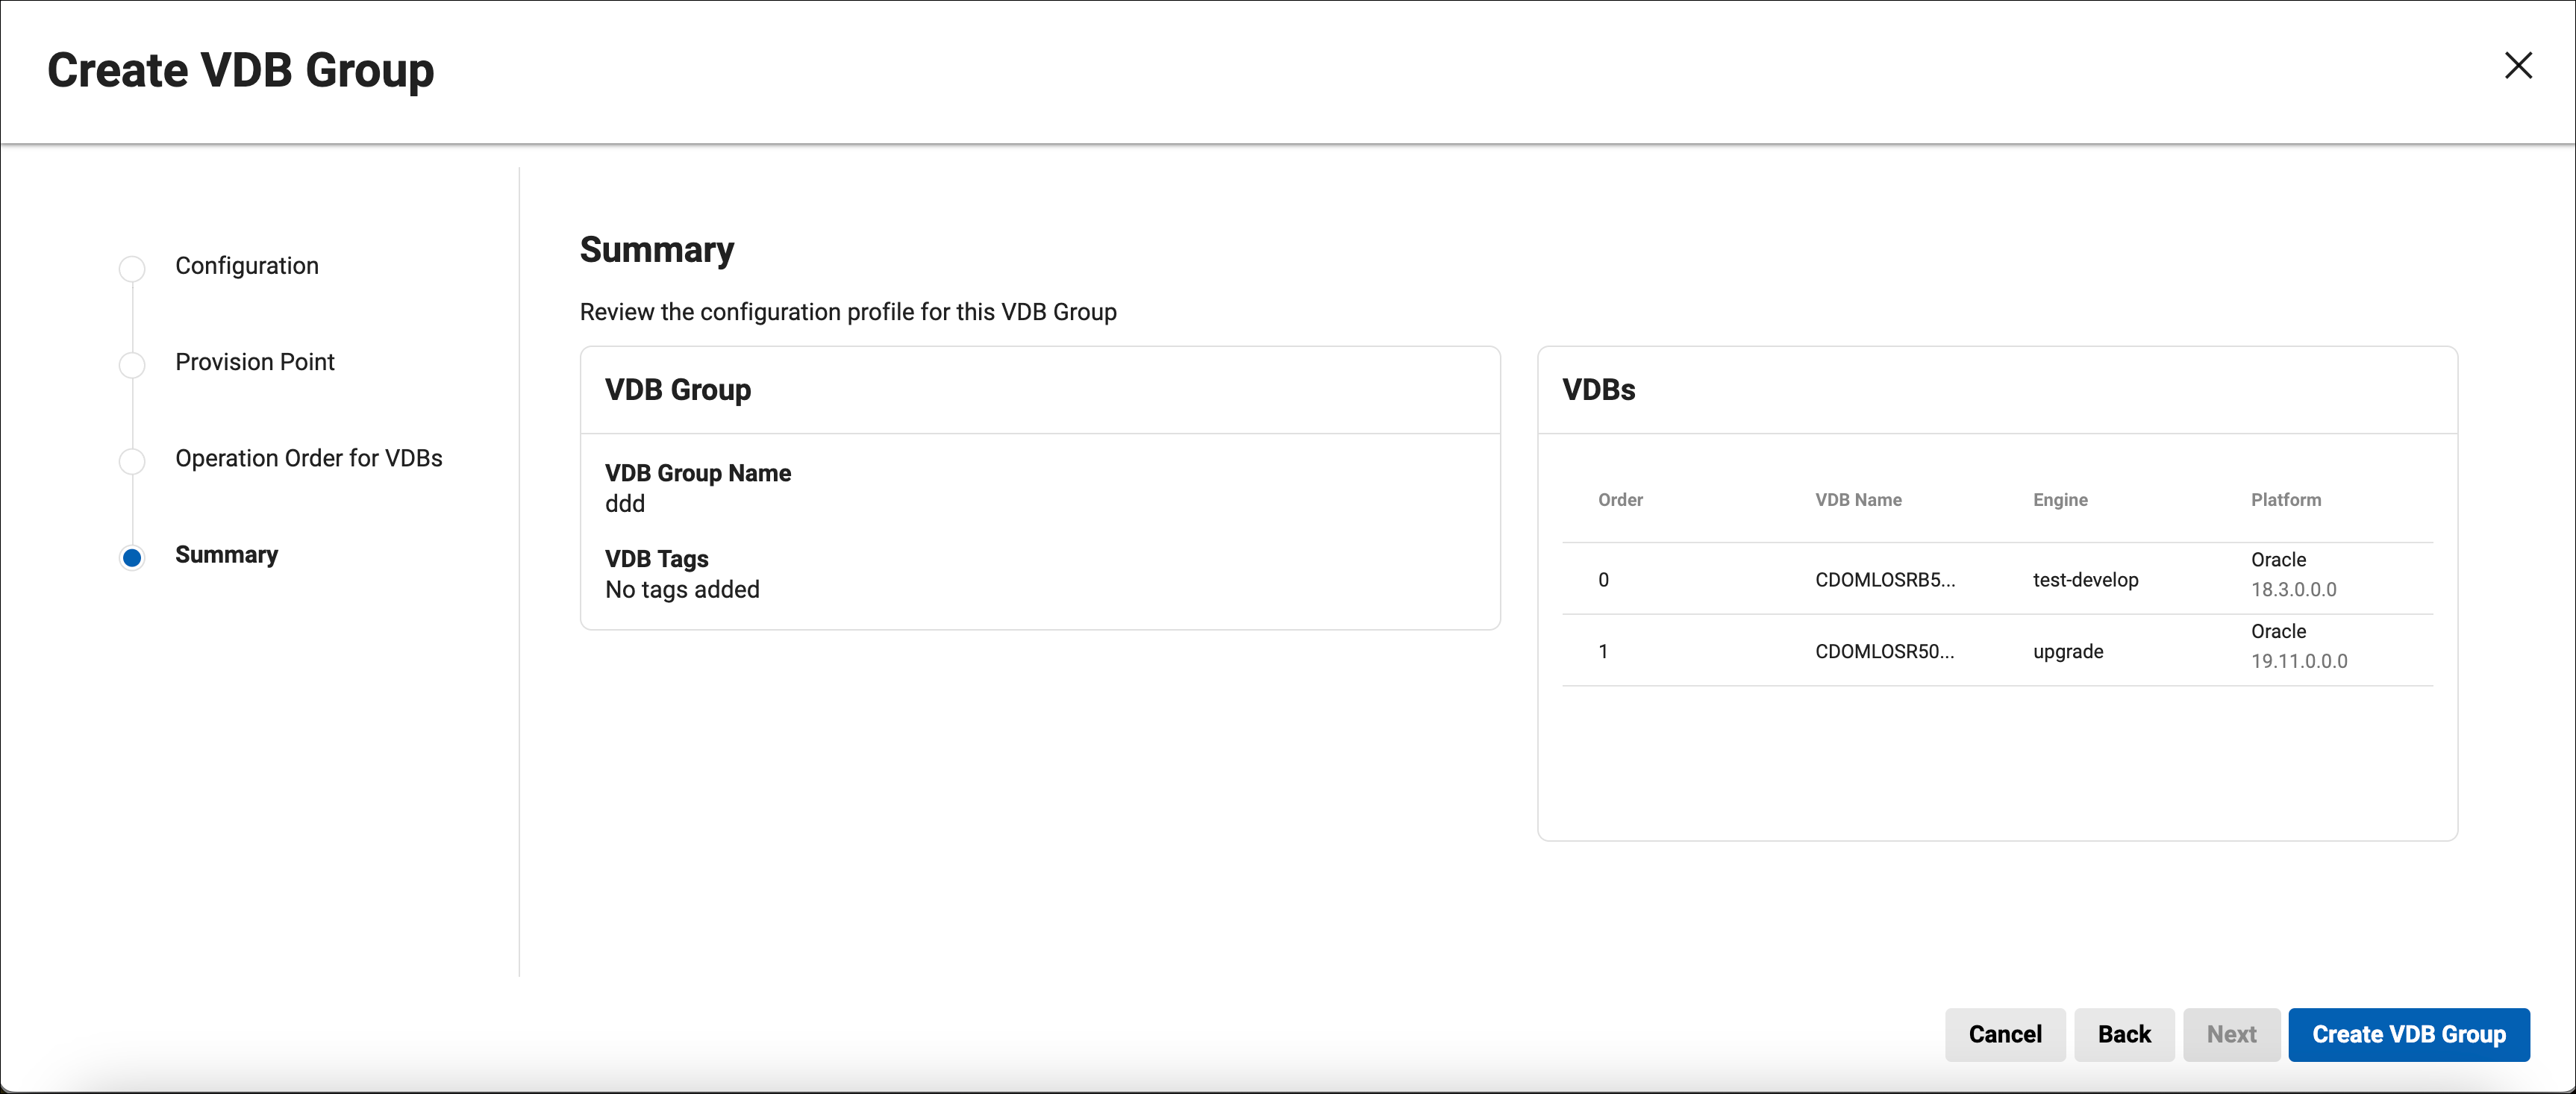The height and width of the screenshot is (1094, 2576).
Task: Click the Platform column header
Action: click(x=2285, y=500)
